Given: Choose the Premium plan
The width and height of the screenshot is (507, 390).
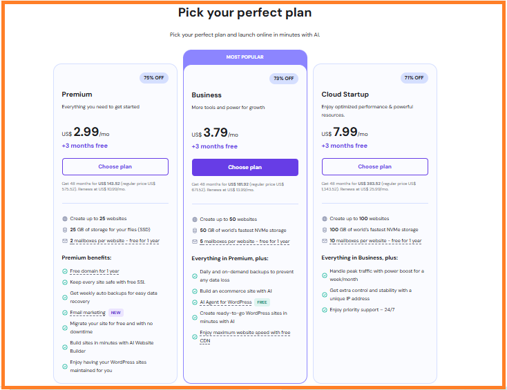Looking at the screenshot, I should tap(115, 166).
